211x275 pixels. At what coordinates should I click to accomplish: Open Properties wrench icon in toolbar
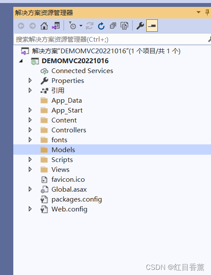140,26
